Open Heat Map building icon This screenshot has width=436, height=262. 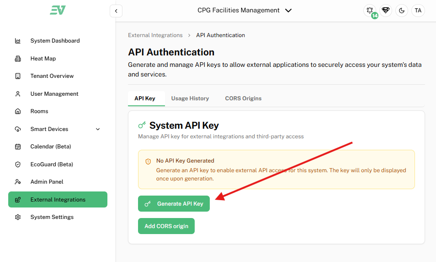(x=18, y=59)
